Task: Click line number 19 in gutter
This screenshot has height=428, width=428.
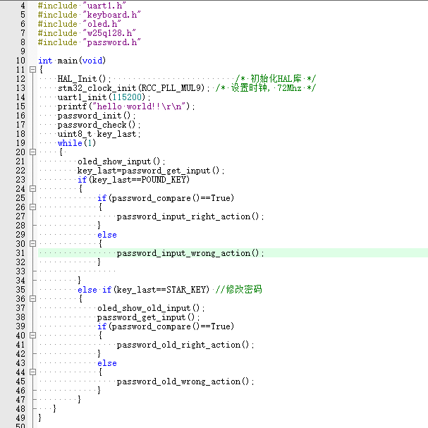Action: tap(20, 143)
